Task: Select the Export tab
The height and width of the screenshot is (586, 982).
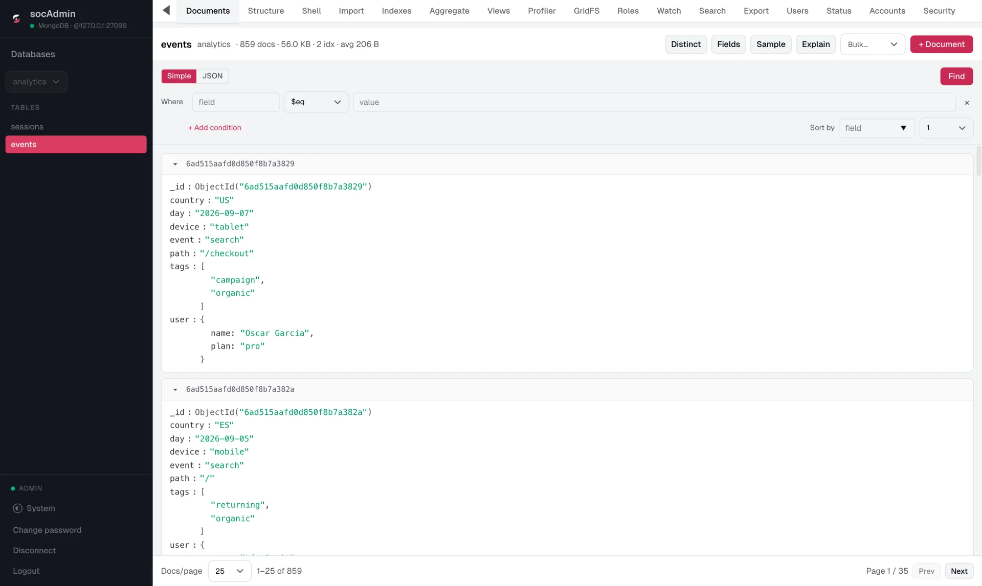Action: tap(756, 11)
